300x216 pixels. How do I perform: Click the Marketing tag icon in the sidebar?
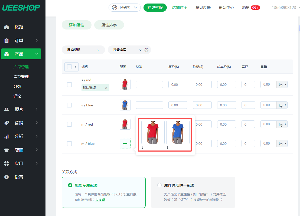click(7, 123)
